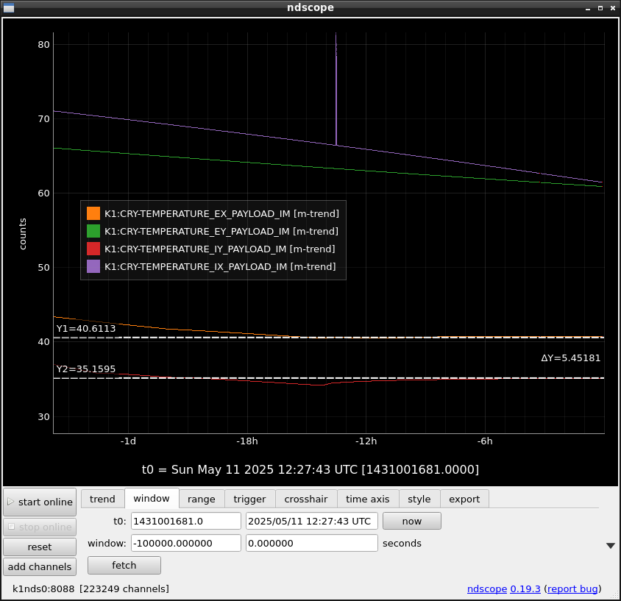The height and width of the screenshot is (601, 621).
Task: Minimize the ndscope window
Action: pyautogui.click(x=588, y=8)
